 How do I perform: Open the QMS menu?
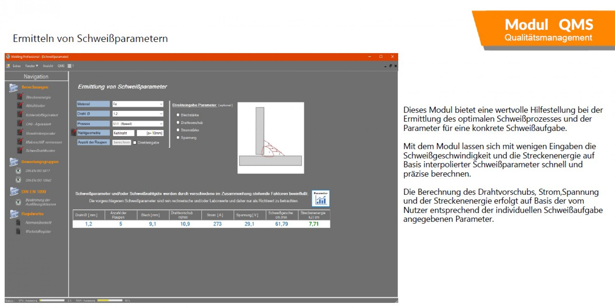(x=61, y=66)
